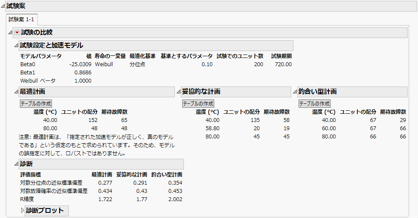Click the 試験期間 column header
This screenshot has height=218, width=418.
(282, 56)
